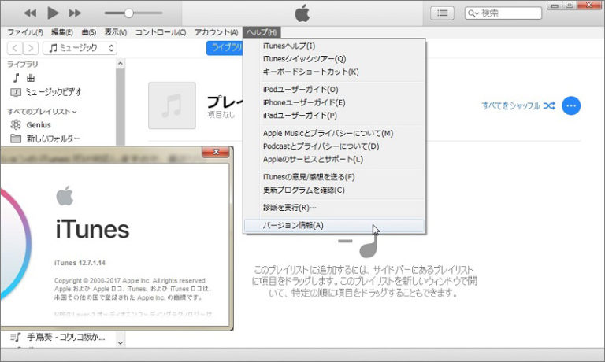Open the 編集(E) menu

(x=61, y=32)
